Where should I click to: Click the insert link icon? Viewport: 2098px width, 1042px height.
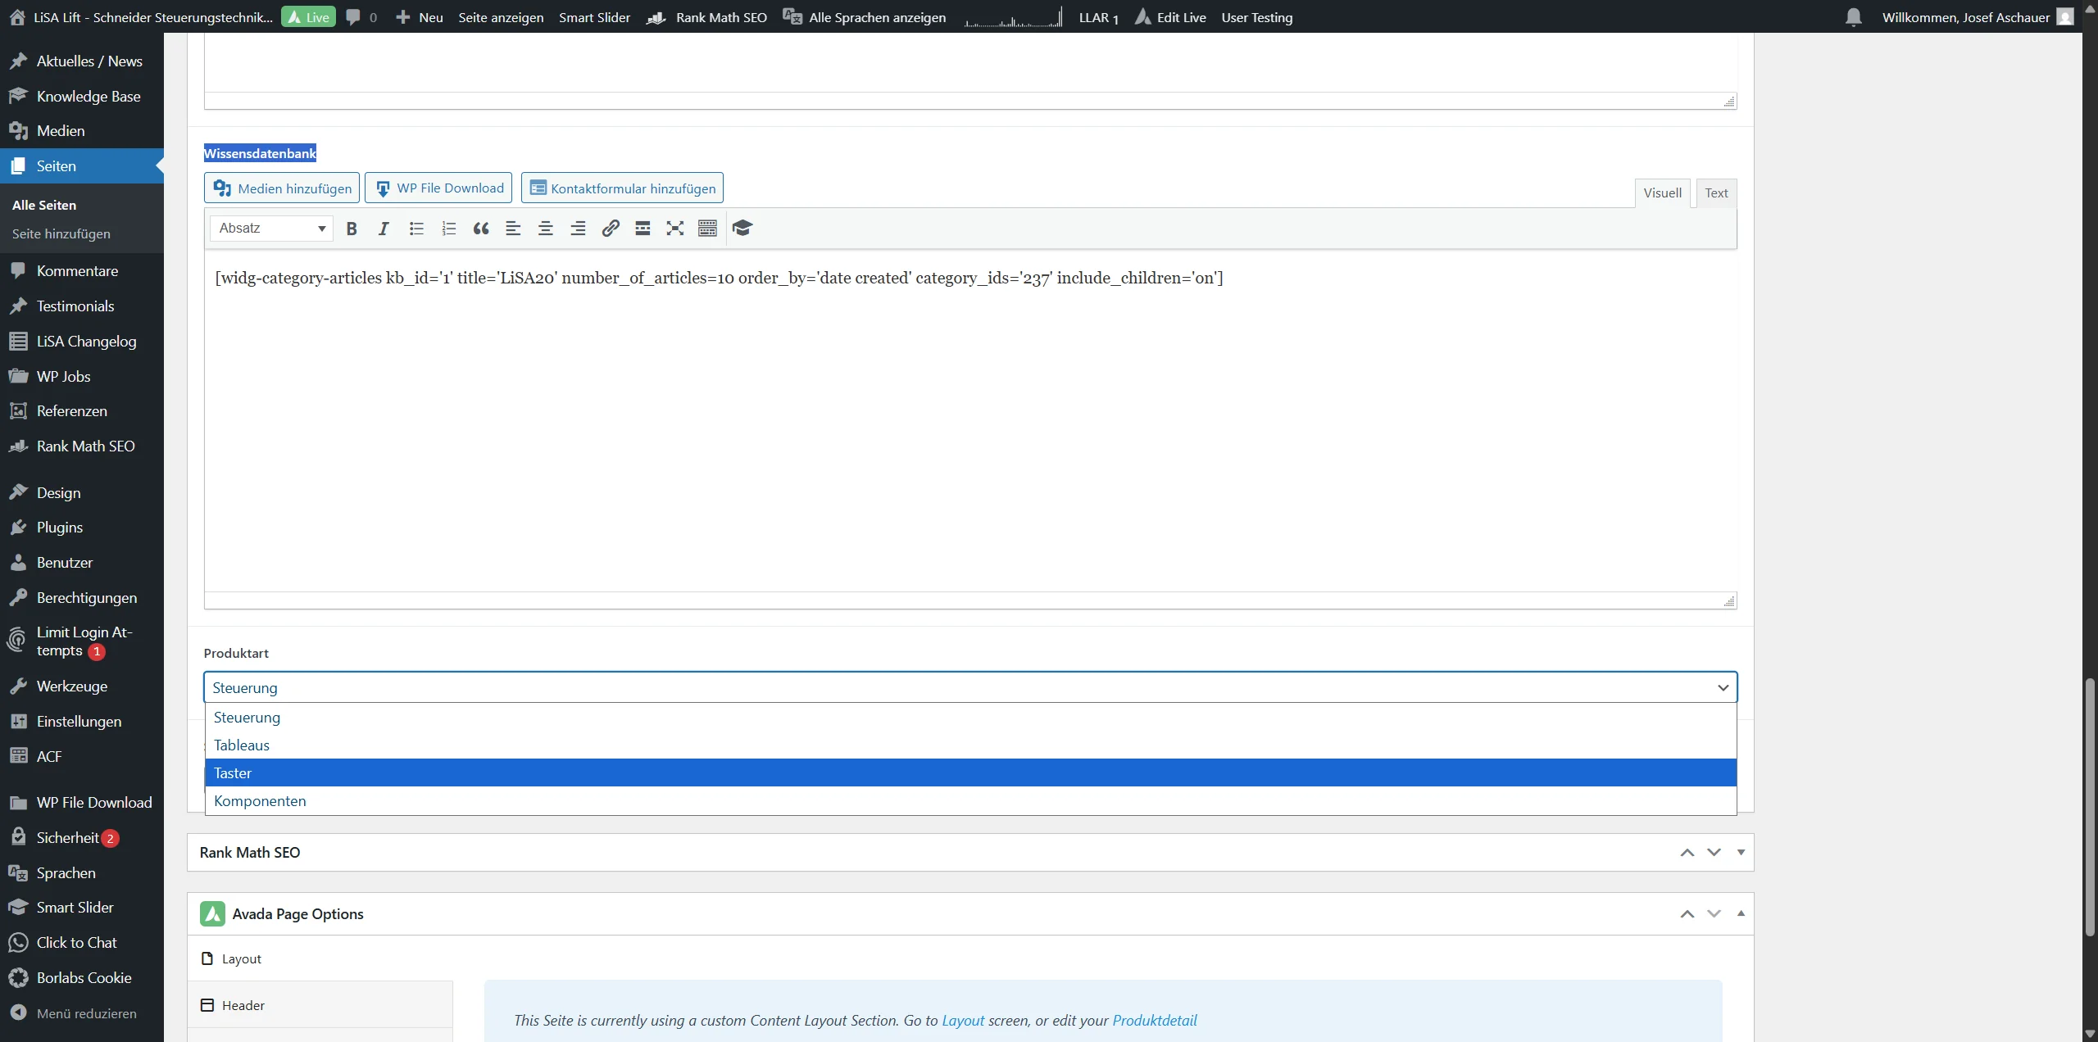pos(611,229)
